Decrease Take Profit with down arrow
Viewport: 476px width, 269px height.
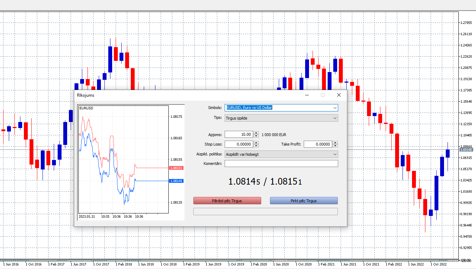coord(335,146)
